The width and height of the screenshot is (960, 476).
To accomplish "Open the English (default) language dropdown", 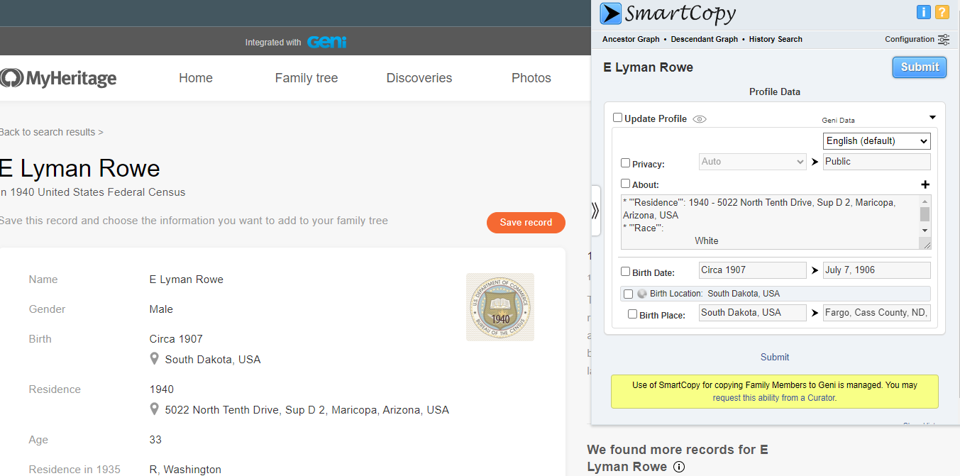I will pos(876,141).
